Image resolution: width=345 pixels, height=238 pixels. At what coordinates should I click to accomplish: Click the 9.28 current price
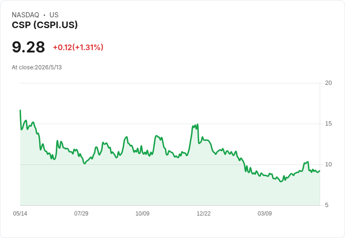pos(29,47)
